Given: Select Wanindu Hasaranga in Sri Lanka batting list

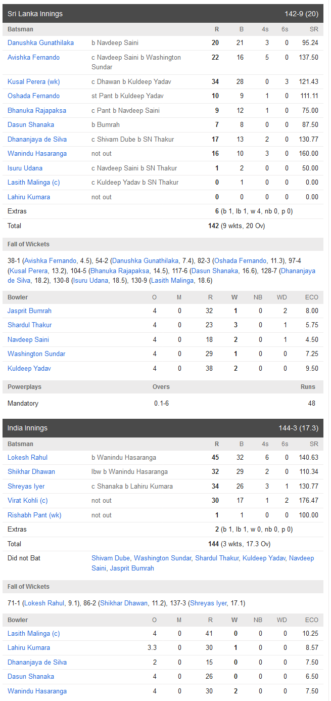Looking at the screenshot, I should 37,154.
